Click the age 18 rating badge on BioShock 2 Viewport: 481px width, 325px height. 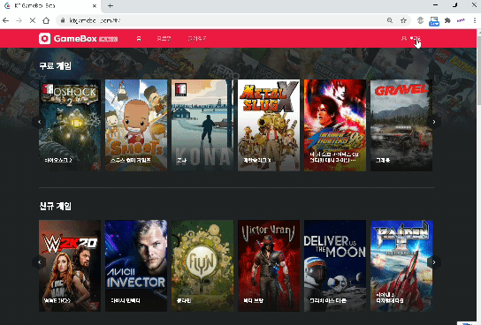(x=48, y=89)
